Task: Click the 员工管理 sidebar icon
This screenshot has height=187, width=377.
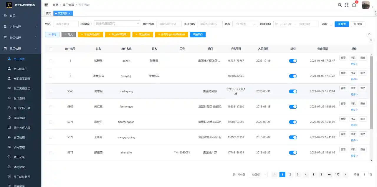Action: click(5, 49)
